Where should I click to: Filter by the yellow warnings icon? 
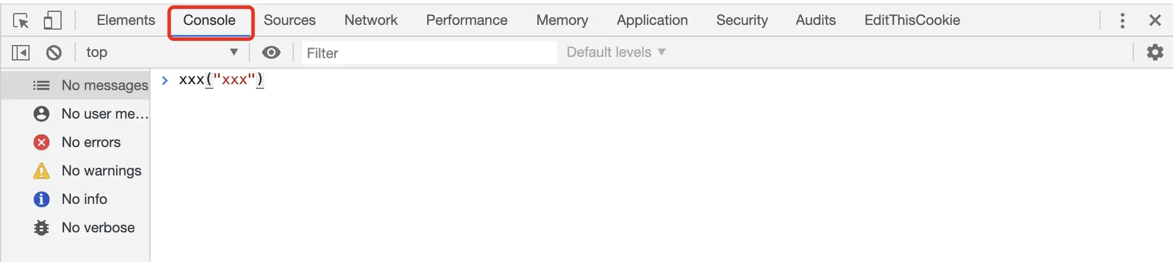[x=41, y=171]
